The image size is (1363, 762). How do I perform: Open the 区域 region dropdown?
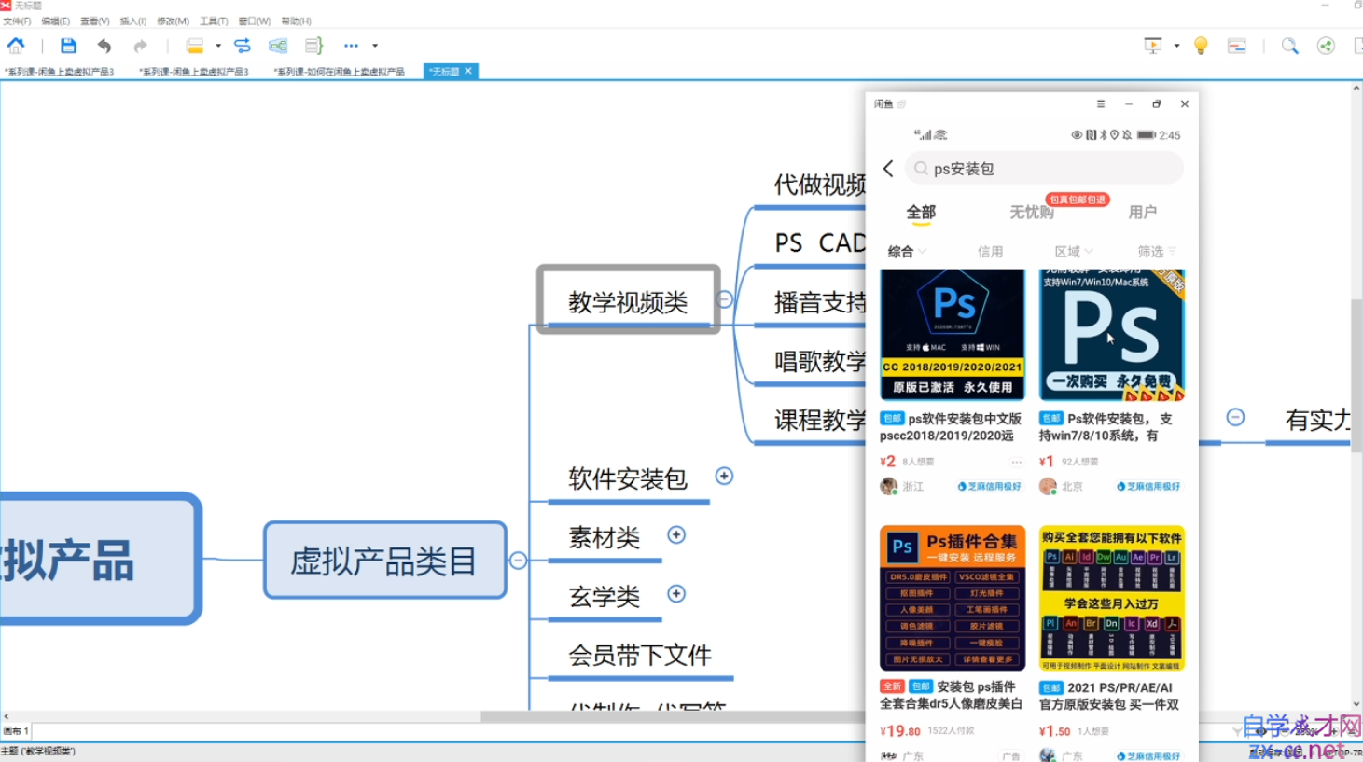(1073, 252)
